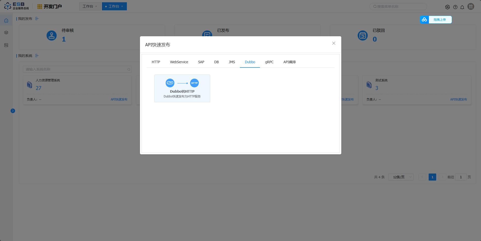
Task: Click the server stack sidebar icon
Action: pyautogui.click(x=6, y=45)
